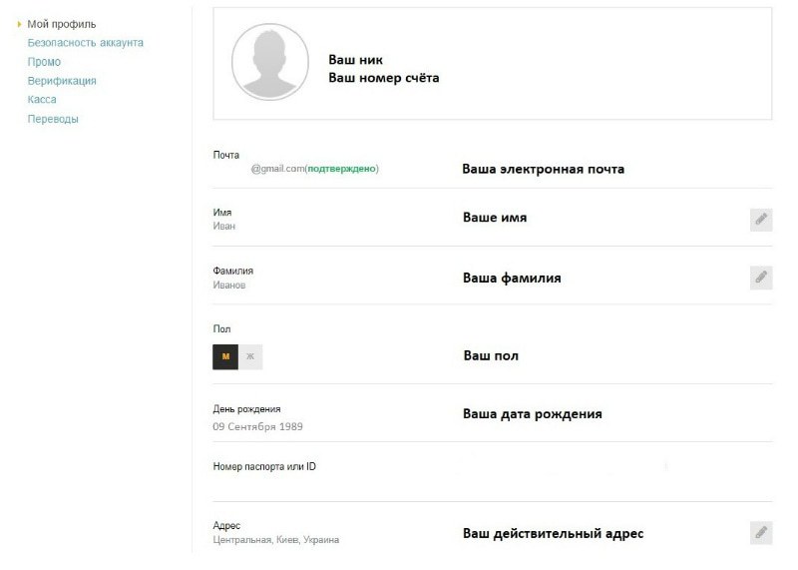Click the address 'Центральная, Киев, Украина'

point(276,540)
